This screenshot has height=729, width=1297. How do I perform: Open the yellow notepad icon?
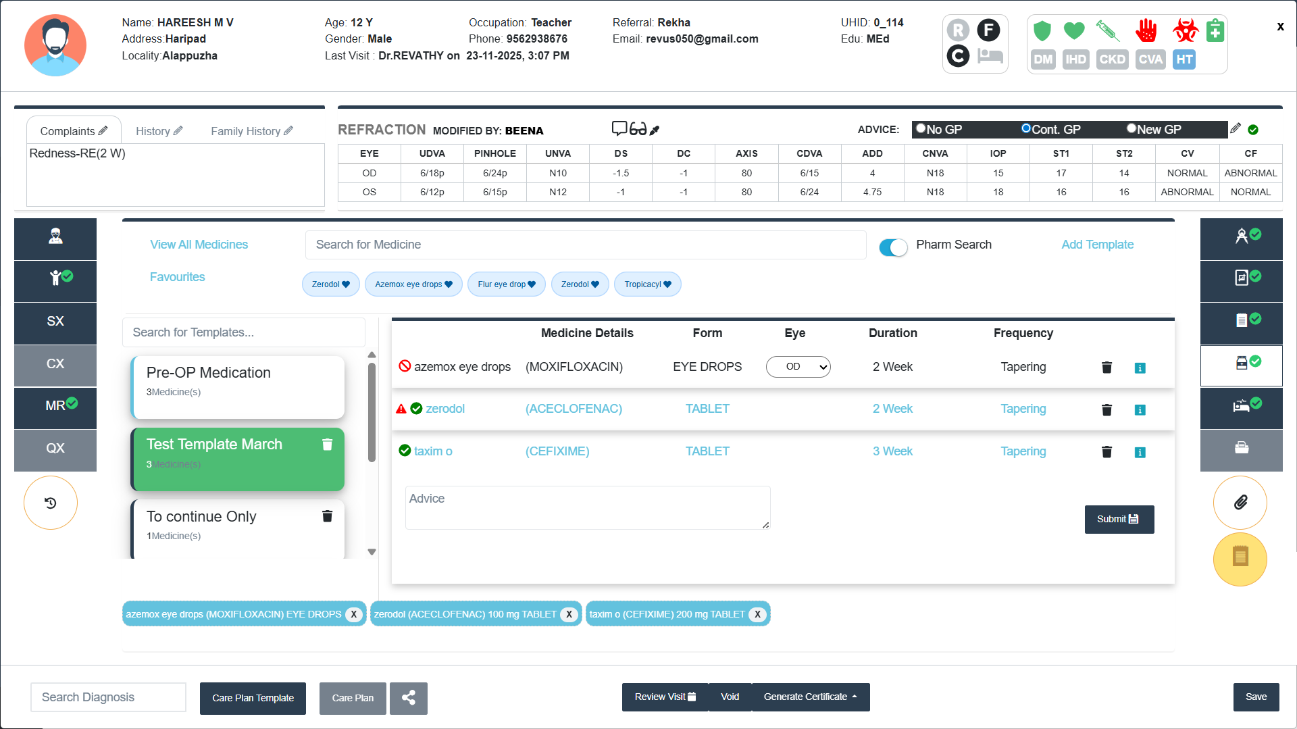[x=1240, y=558]
